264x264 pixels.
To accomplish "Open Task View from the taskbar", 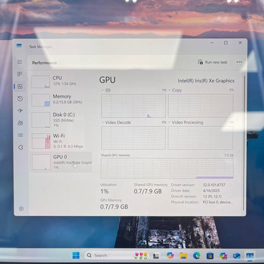I will pyautogui.click(x=156, y=256).
